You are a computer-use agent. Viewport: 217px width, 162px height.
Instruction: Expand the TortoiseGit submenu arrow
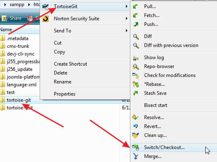click(126, 6)
